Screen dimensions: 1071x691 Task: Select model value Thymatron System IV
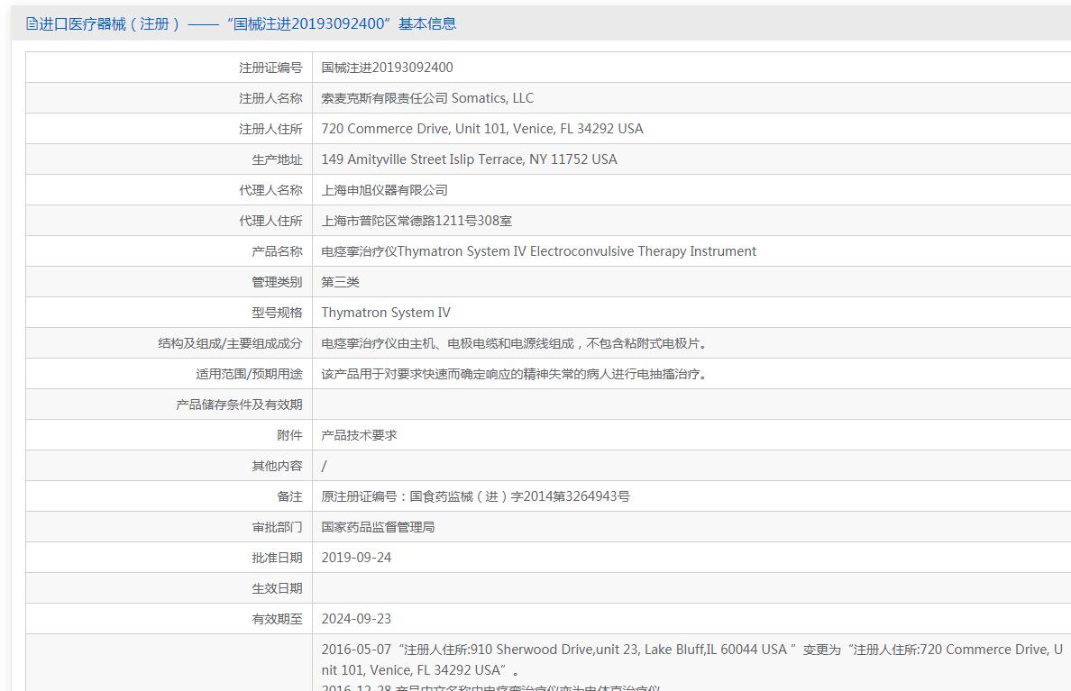(386, 314)
